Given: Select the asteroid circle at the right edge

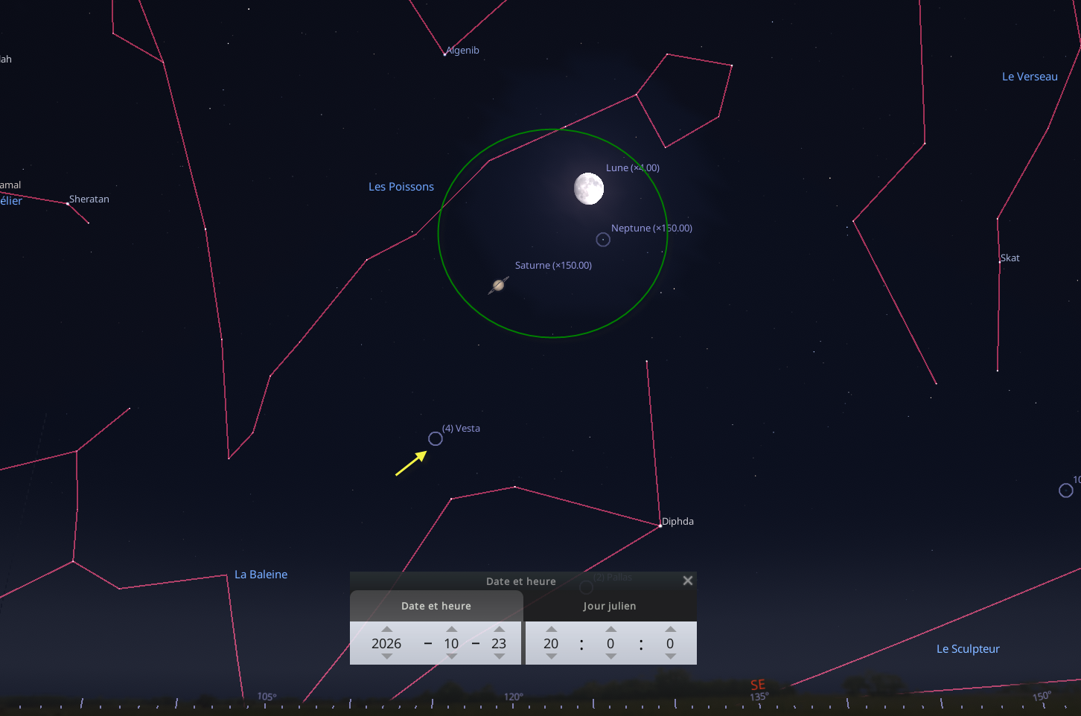Looking at the screenshot, I should click(1066, 490).
